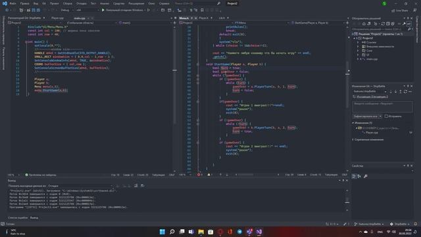This screenshot has width=421, height=237.
Task: Go to previous issue with up arrow
Action: point(220,174)
